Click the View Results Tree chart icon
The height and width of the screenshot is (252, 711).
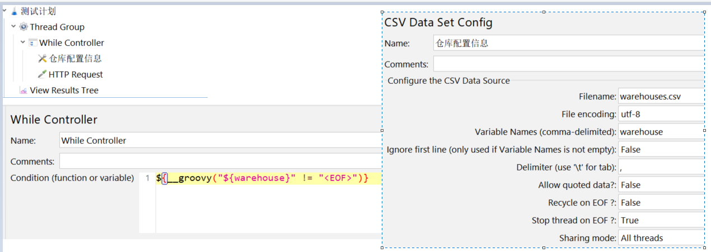[x=24, y=91]
